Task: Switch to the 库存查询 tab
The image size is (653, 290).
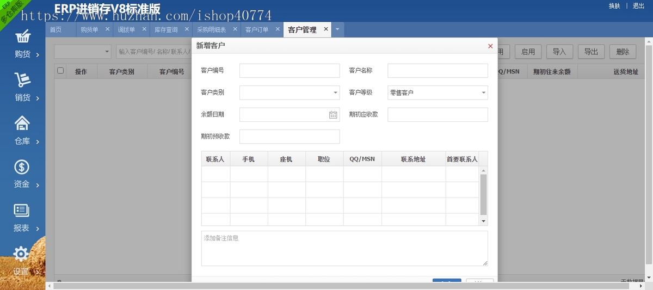Action: tap(166, 30)
